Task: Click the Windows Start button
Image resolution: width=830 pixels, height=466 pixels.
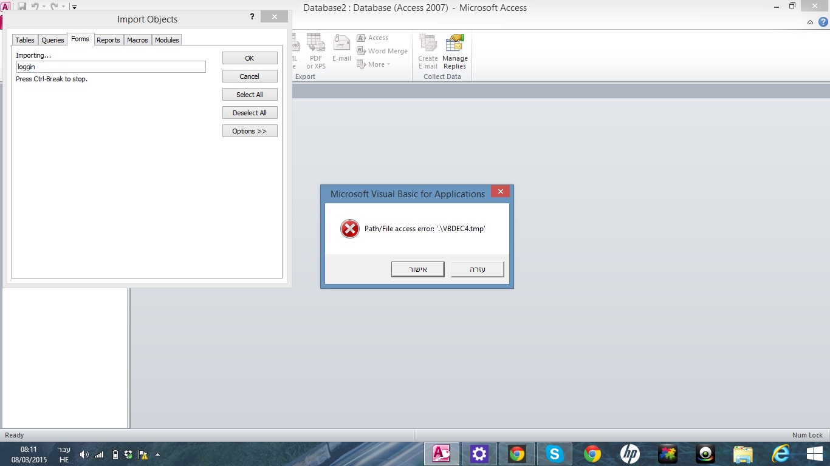Action: (x=815, y=454)
